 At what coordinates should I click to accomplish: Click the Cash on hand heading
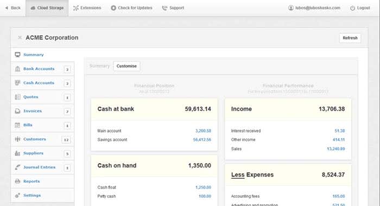coord(117,165)
